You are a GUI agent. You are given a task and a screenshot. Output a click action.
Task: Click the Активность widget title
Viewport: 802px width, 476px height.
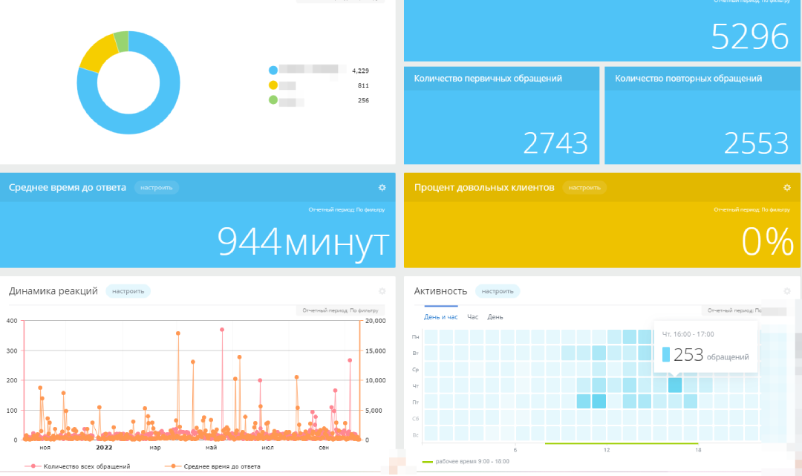pyautogui.click(x=440, y=291)
